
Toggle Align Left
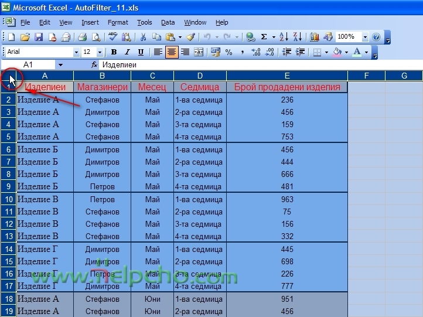click(x=158, y=52)
